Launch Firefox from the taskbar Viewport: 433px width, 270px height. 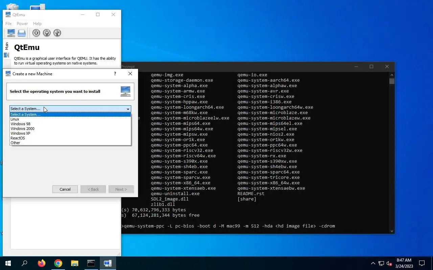point(42,263)
